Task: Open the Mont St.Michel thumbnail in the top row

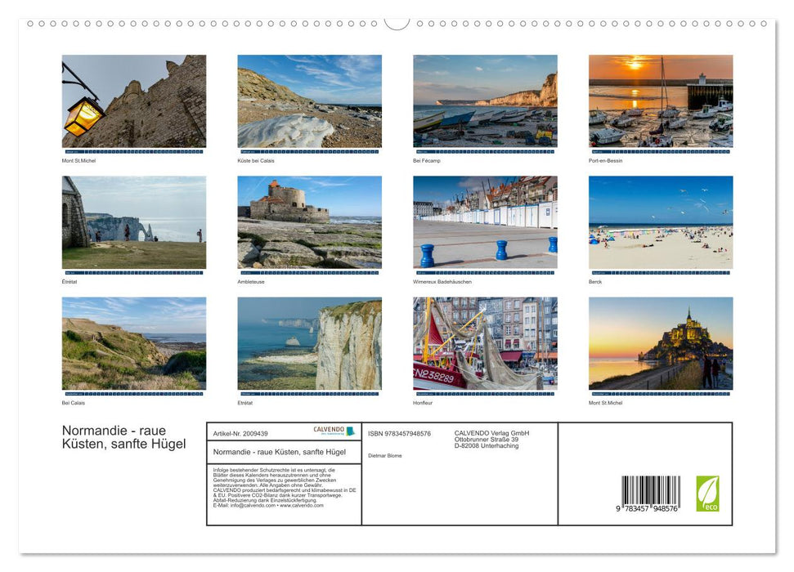Action: tap(133, 101)
